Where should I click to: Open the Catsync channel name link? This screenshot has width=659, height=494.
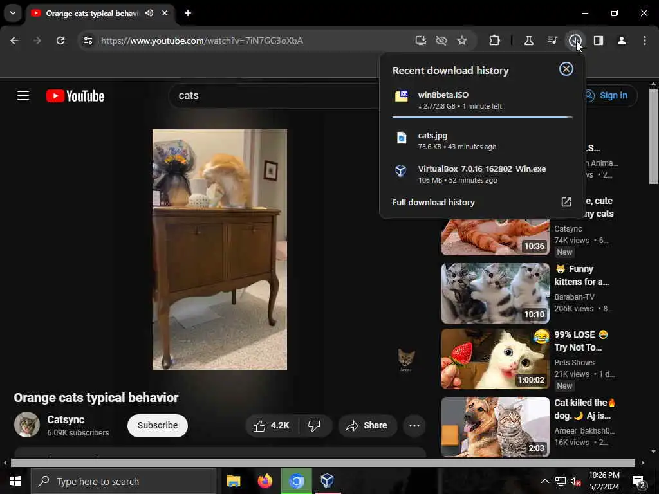tap(66, 419)
